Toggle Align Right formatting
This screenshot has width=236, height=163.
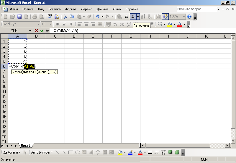click(93, 24)
